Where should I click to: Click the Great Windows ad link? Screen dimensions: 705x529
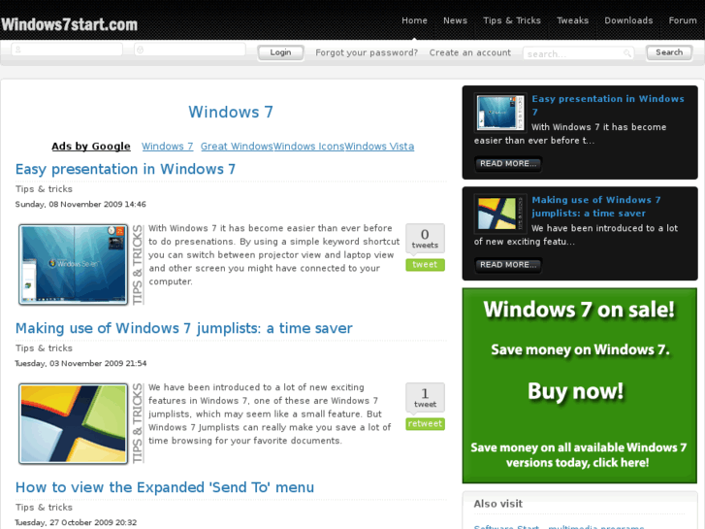pos(237,146)
